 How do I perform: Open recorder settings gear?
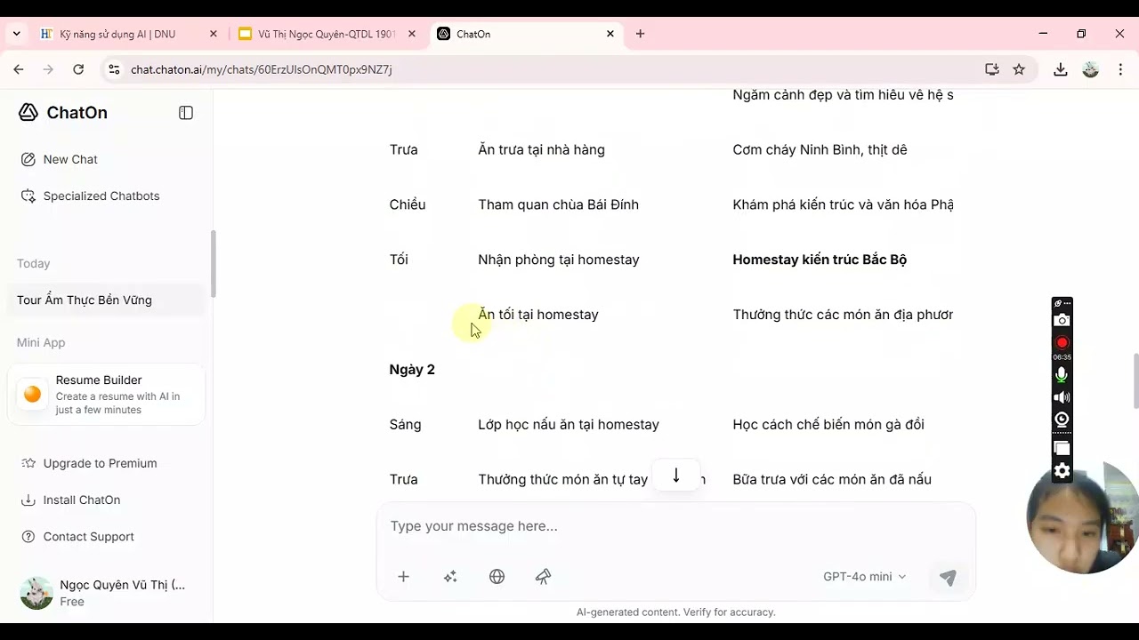(1062, 471)
